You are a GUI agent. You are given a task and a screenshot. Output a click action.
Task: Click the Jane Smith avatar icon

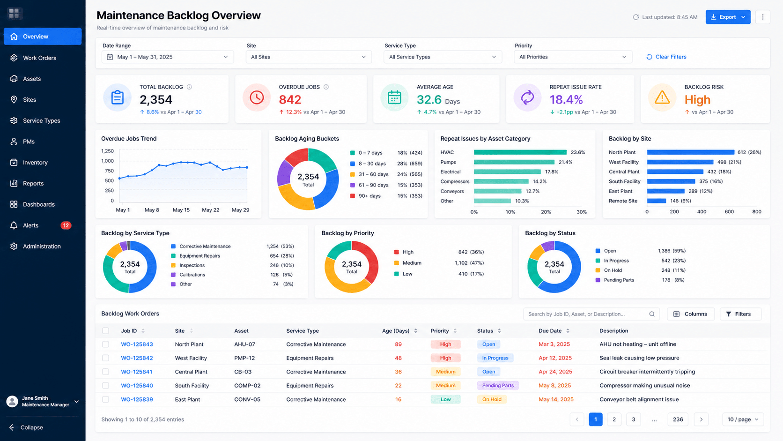point(12,401)
